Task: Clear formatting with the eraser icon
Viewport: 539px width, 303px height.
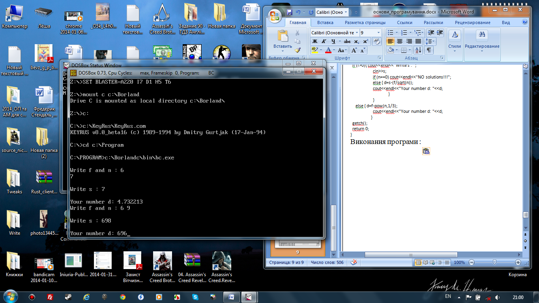Action: pos(377,41)
